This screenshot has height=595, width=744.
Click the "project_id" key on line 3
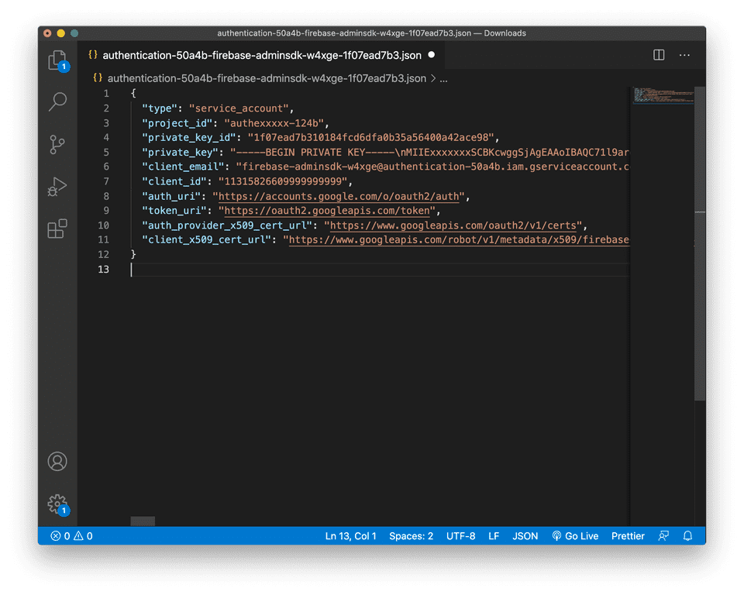coord(177,123)
